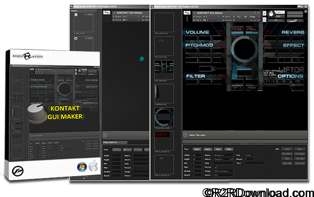The width and height of the screenshot is (314, 197).
Task: Select liftor_wallpaper thumbnail
Action: (164, 70)
